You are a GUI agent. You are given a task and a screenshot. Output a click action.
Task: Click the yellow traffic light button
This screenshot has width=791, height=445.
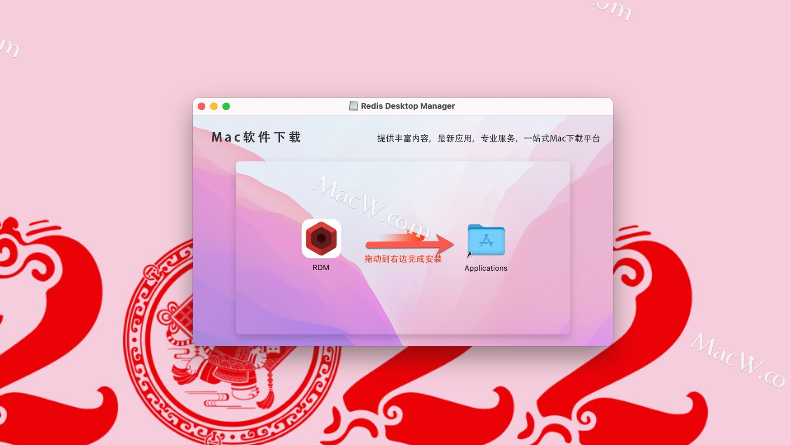215,106
